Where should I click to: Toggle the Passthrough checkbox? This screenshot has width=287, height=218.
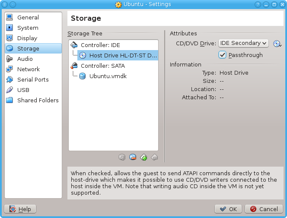click(223, 55)
